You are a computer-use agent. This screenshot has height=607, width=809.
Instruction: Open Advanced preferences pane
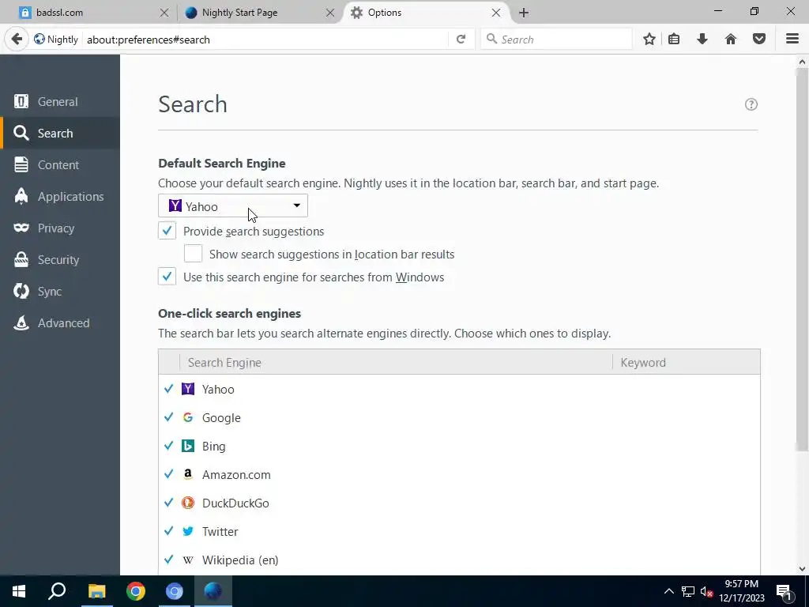(60, 323)
